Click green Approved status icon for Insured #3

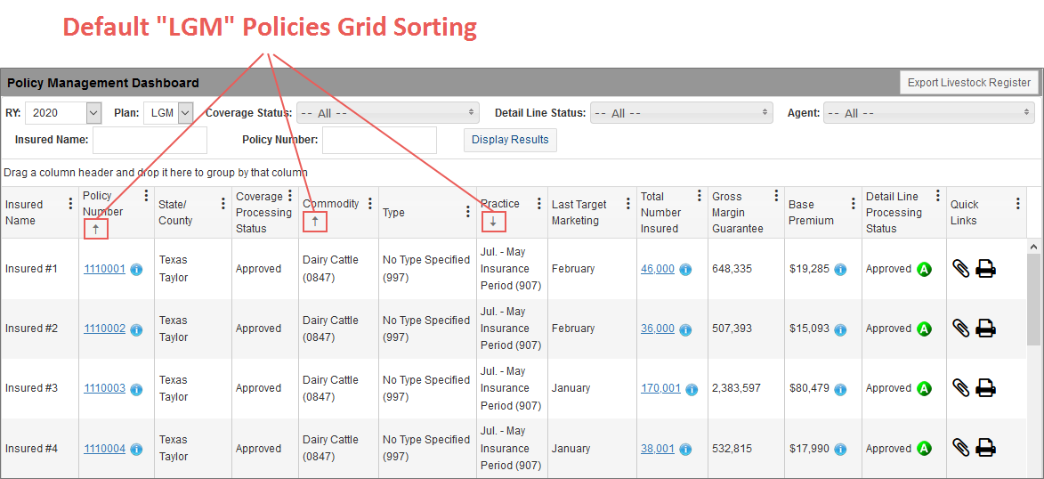pyautogui.click(x=924, y=388)
